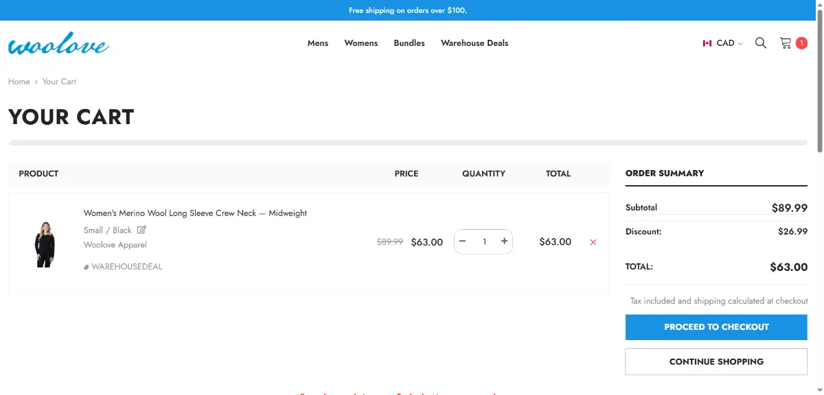Click the WAREHOUSEDEAL discount tag
824x395 pixels.
pyautogui.click(x=123, y=267)
